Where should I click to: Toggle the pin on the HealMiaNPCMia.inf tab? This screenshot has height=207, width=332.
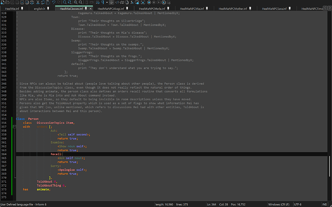coord(207,9)
